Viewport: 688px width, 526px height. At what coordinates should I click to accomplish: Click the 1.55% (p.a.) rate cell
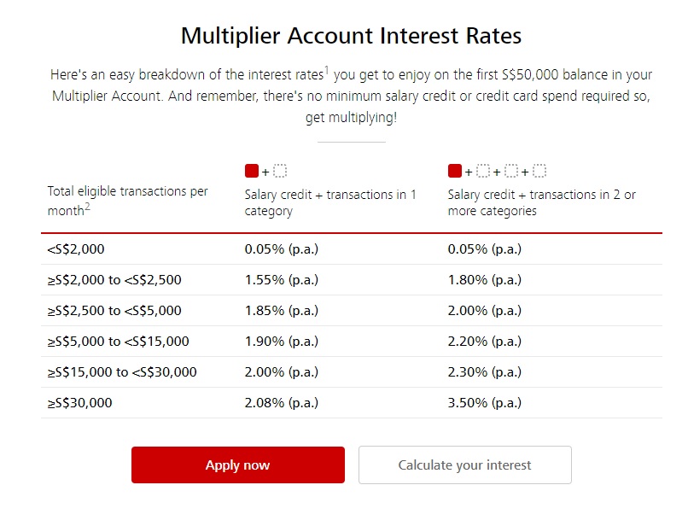pos(281,280)
